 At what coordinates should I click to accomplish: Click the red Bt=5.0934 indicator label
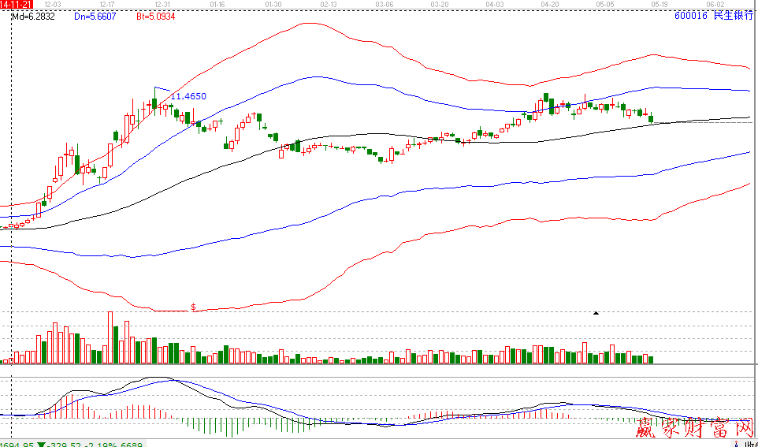pyautogui.click(x=156, y=15)
